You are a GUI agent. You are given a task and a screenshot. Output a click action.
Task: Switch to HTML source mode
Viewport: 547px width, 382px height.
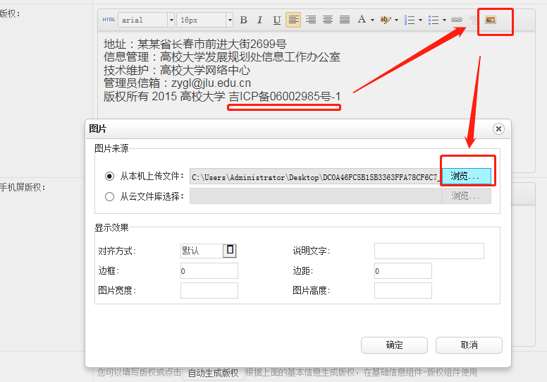click(109, 20)
